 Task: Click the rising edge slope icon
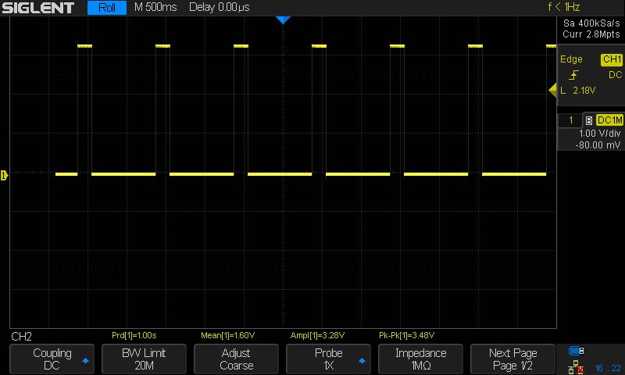[573, 75]
